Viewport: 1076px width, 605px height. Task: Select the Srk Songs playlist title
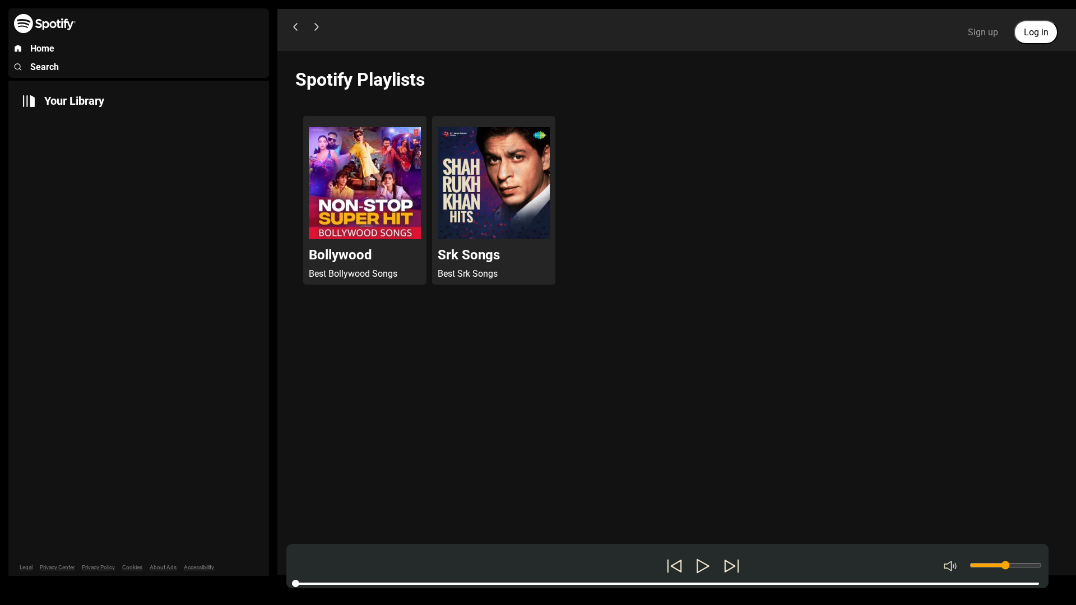[469, 255]
